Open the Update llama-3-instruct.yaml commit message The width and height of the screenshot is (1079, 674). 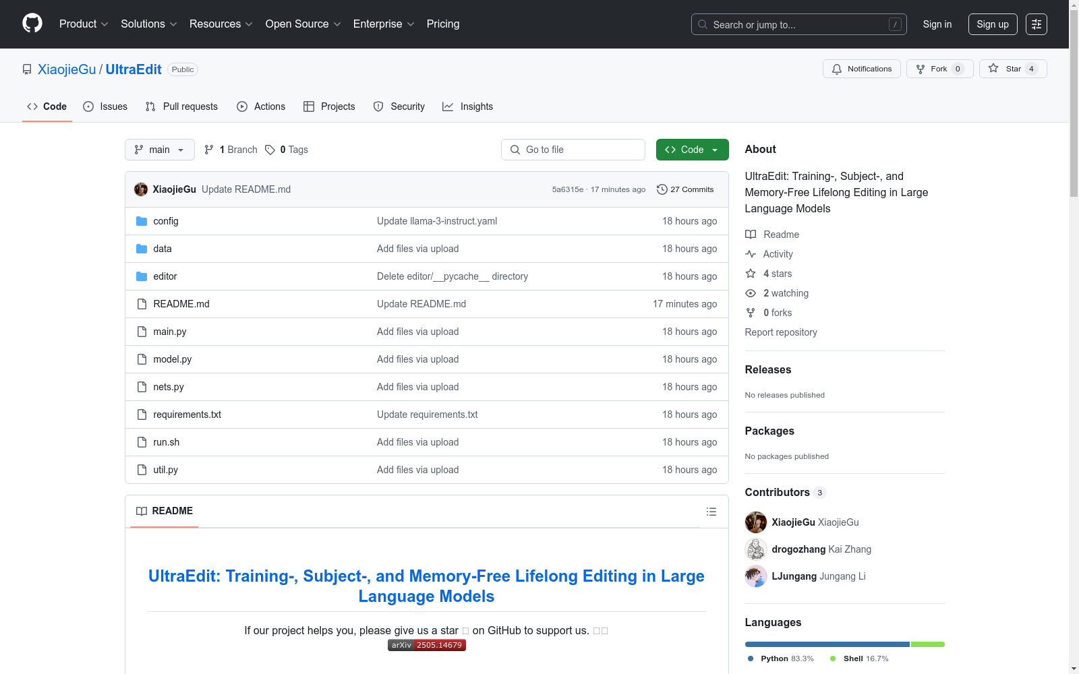pos(437,221)
